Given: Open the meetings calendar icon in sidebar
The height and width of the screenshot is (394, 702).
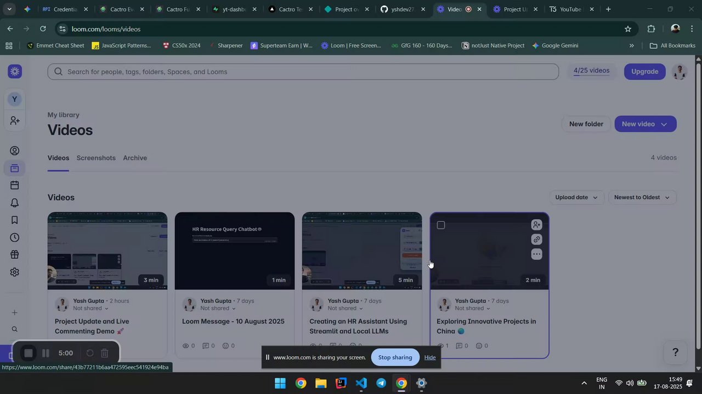Looking at the screenshot, I should tap(15, 186).
